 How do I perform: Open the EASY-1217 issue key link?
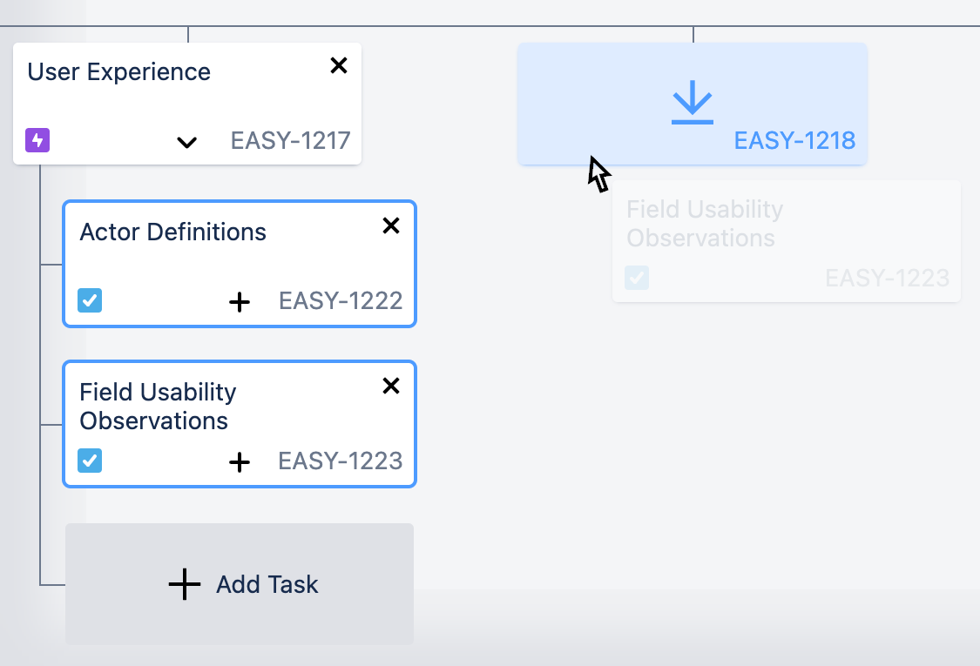pos(291,140)
